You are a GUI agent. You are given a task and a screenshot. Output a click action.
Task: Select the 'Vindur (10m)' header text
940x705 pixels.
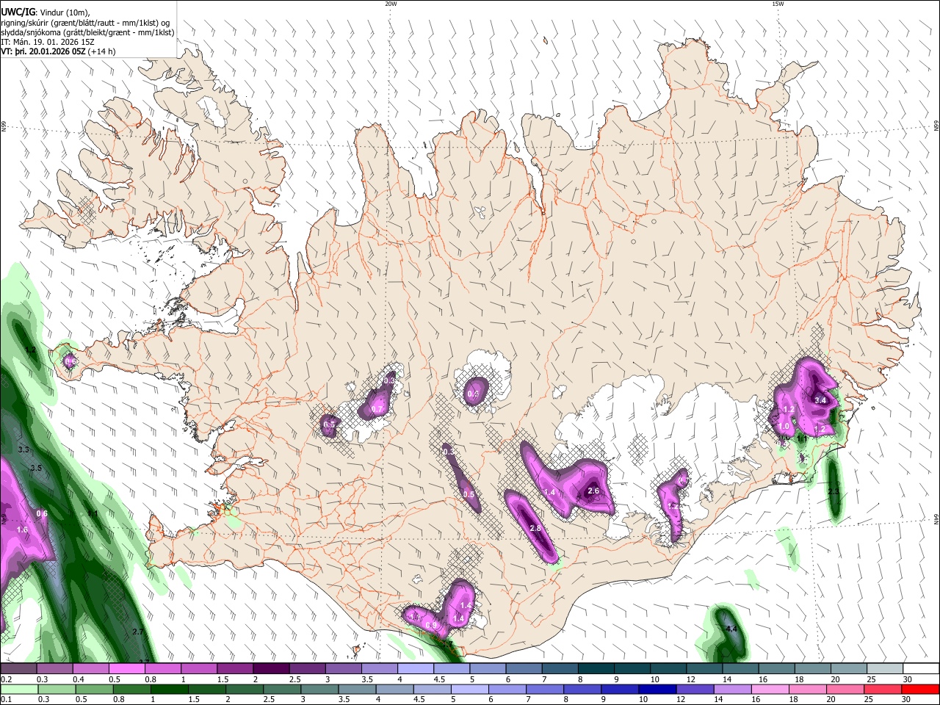coord(65,12)
